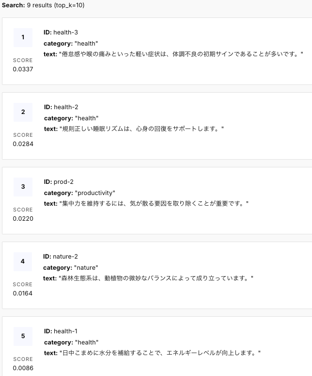Click score value 0.0284
This screenshot has width=312, height=376.
[x=23, y=144]
